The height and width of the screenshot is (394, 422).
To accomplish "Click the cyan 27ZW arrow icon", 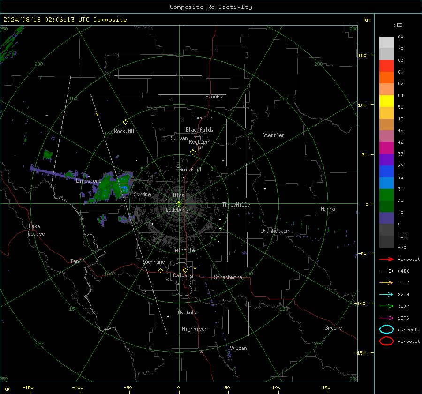I will coord(386,295).
